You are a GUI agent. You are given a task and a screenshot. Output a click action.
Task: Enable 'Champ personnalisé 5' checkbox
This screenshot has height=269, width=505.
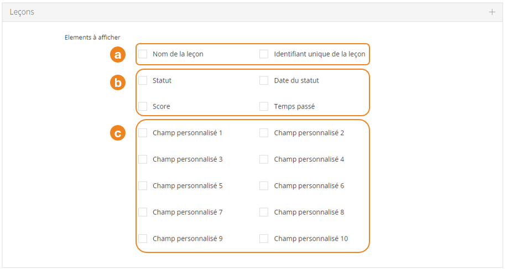coord(143,186)
